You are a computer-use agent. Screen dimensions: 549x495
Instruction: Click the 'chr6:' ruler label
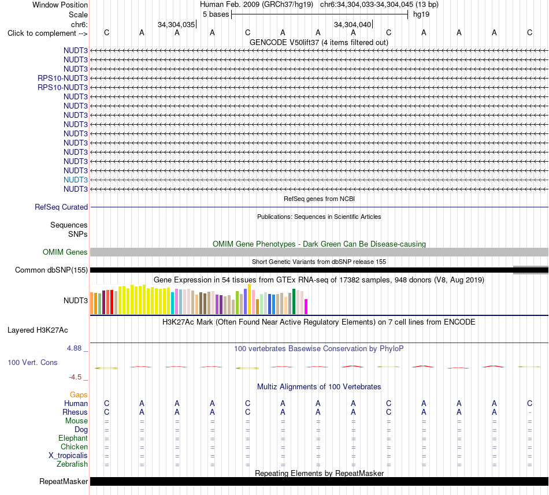pos(79,24)
